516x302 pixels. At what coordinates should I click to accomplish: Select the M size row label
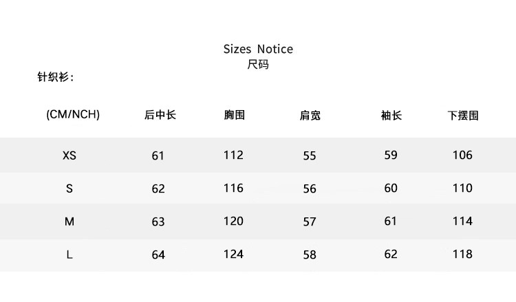[69, 222]
